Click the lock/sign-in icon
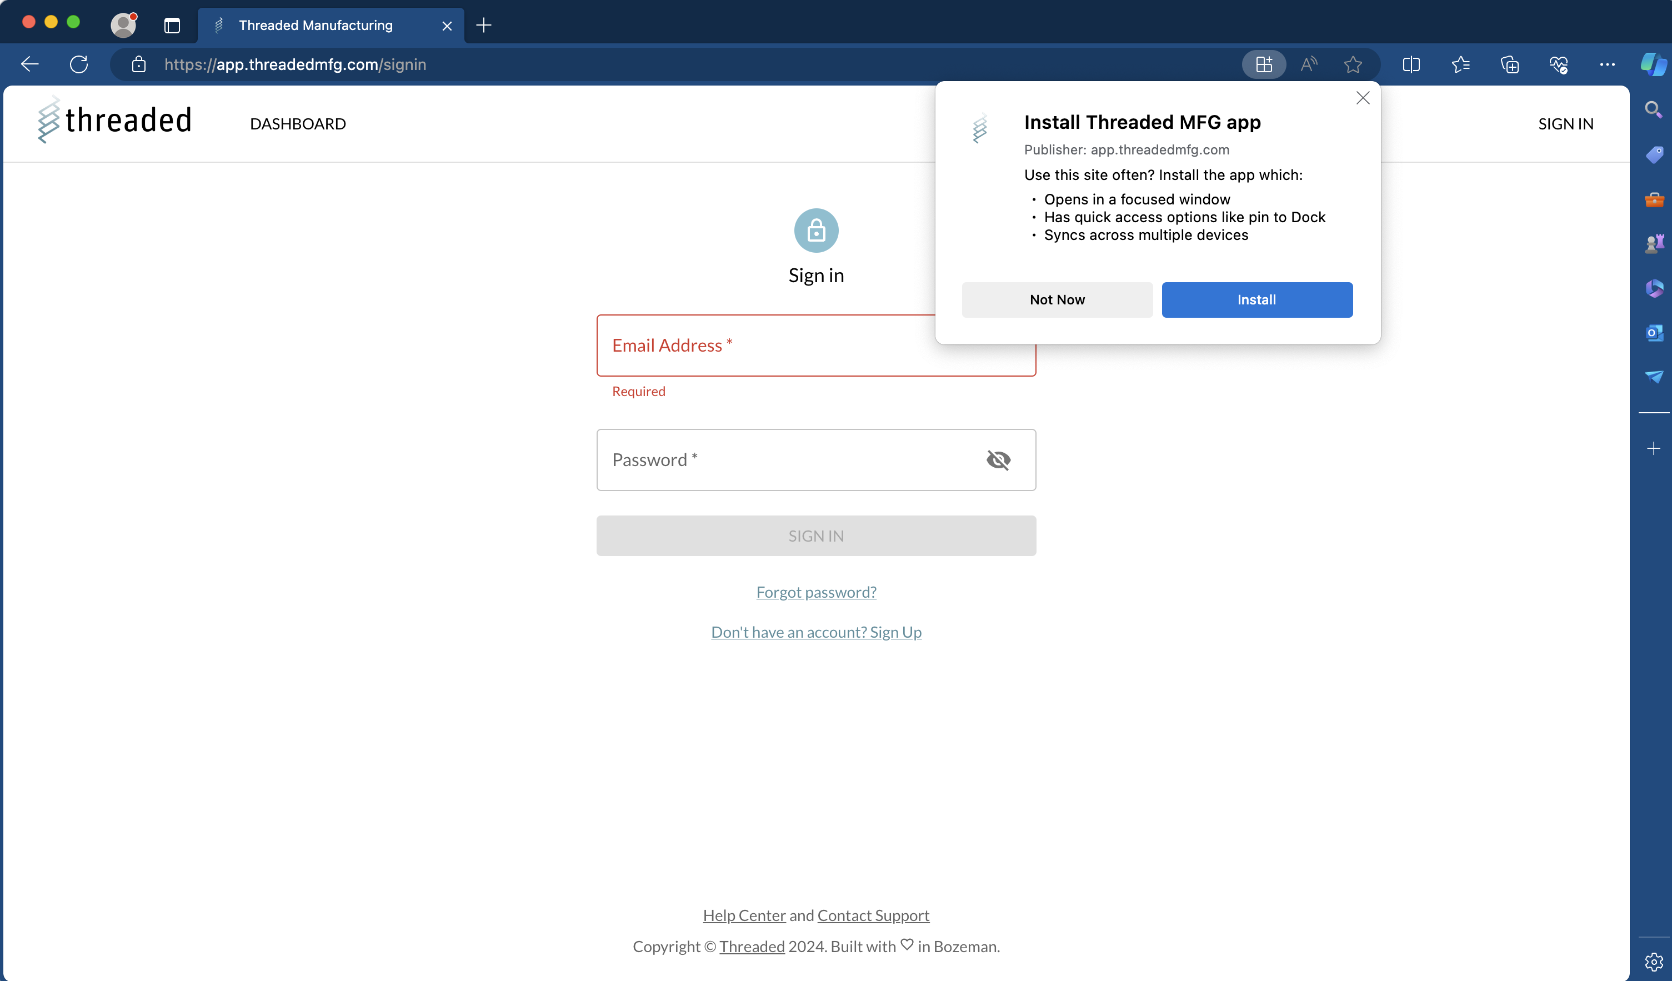The width and height of the screenshot is (1672, 981). coord(816,230)
